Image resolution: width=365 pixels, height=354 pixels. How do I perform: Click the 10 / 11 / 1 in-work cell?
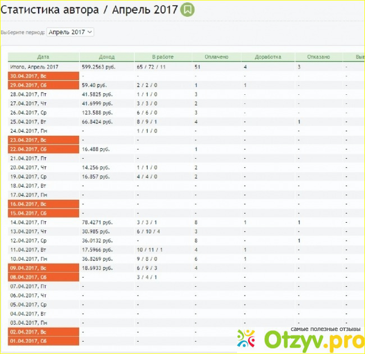point(149,250)
